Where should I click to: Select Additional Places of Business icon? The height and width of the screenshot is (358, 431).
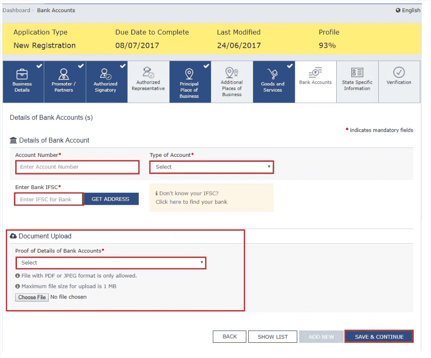click(x=232, y=72)
